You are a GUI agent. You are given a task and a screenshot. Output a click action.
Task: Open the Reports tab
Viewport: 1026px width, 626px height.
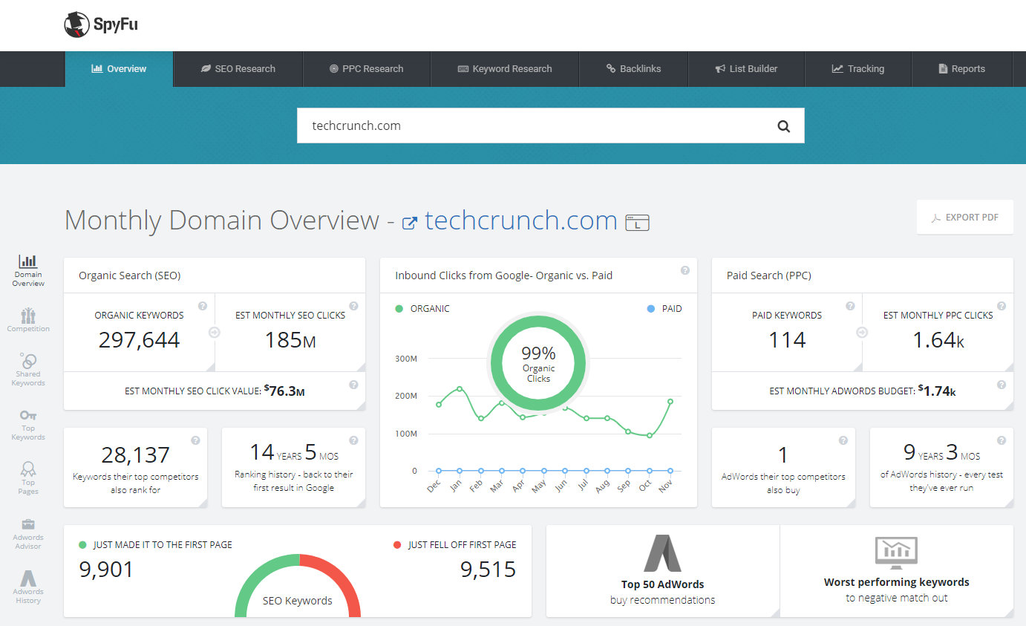click(x=962, y=69)
